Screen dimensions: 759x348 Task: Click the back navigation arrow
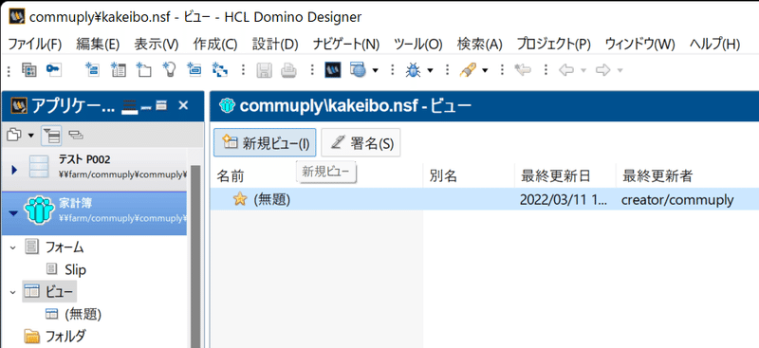click(565, 71)
